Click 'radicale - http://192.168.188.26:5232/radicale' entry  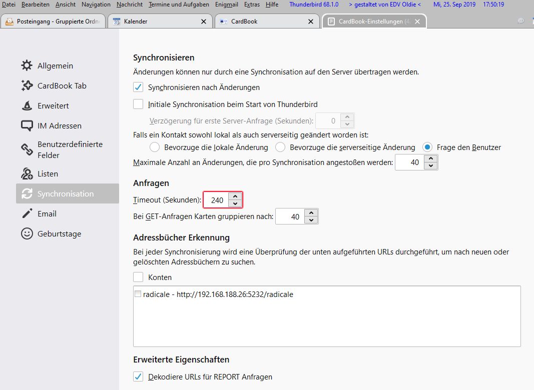tap(218, 294)
